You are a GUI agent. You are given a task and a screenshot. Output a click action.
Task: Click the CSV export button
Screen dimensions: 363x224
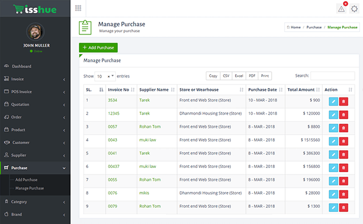pyautogui.click(x=226, y=76)
